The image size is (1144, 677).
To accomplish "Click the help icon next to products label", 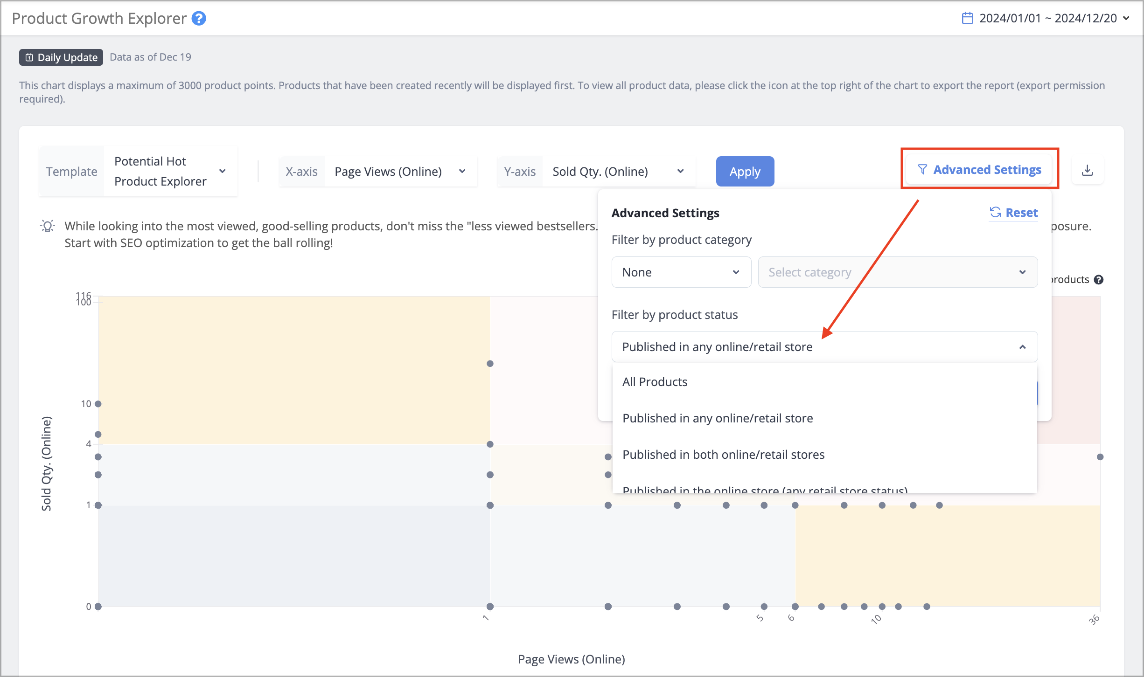I will [x=1099, y=280].
